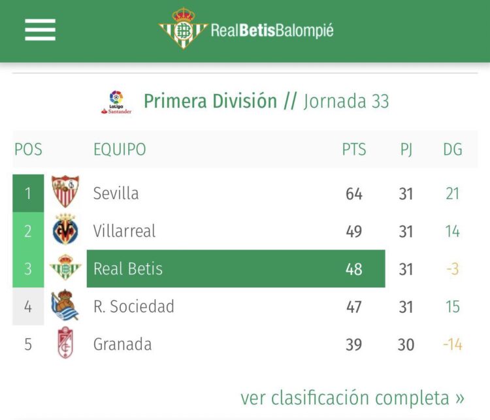Click the Granada team name
This screenshot has width=490, height=420.
(x=123, y=344)
